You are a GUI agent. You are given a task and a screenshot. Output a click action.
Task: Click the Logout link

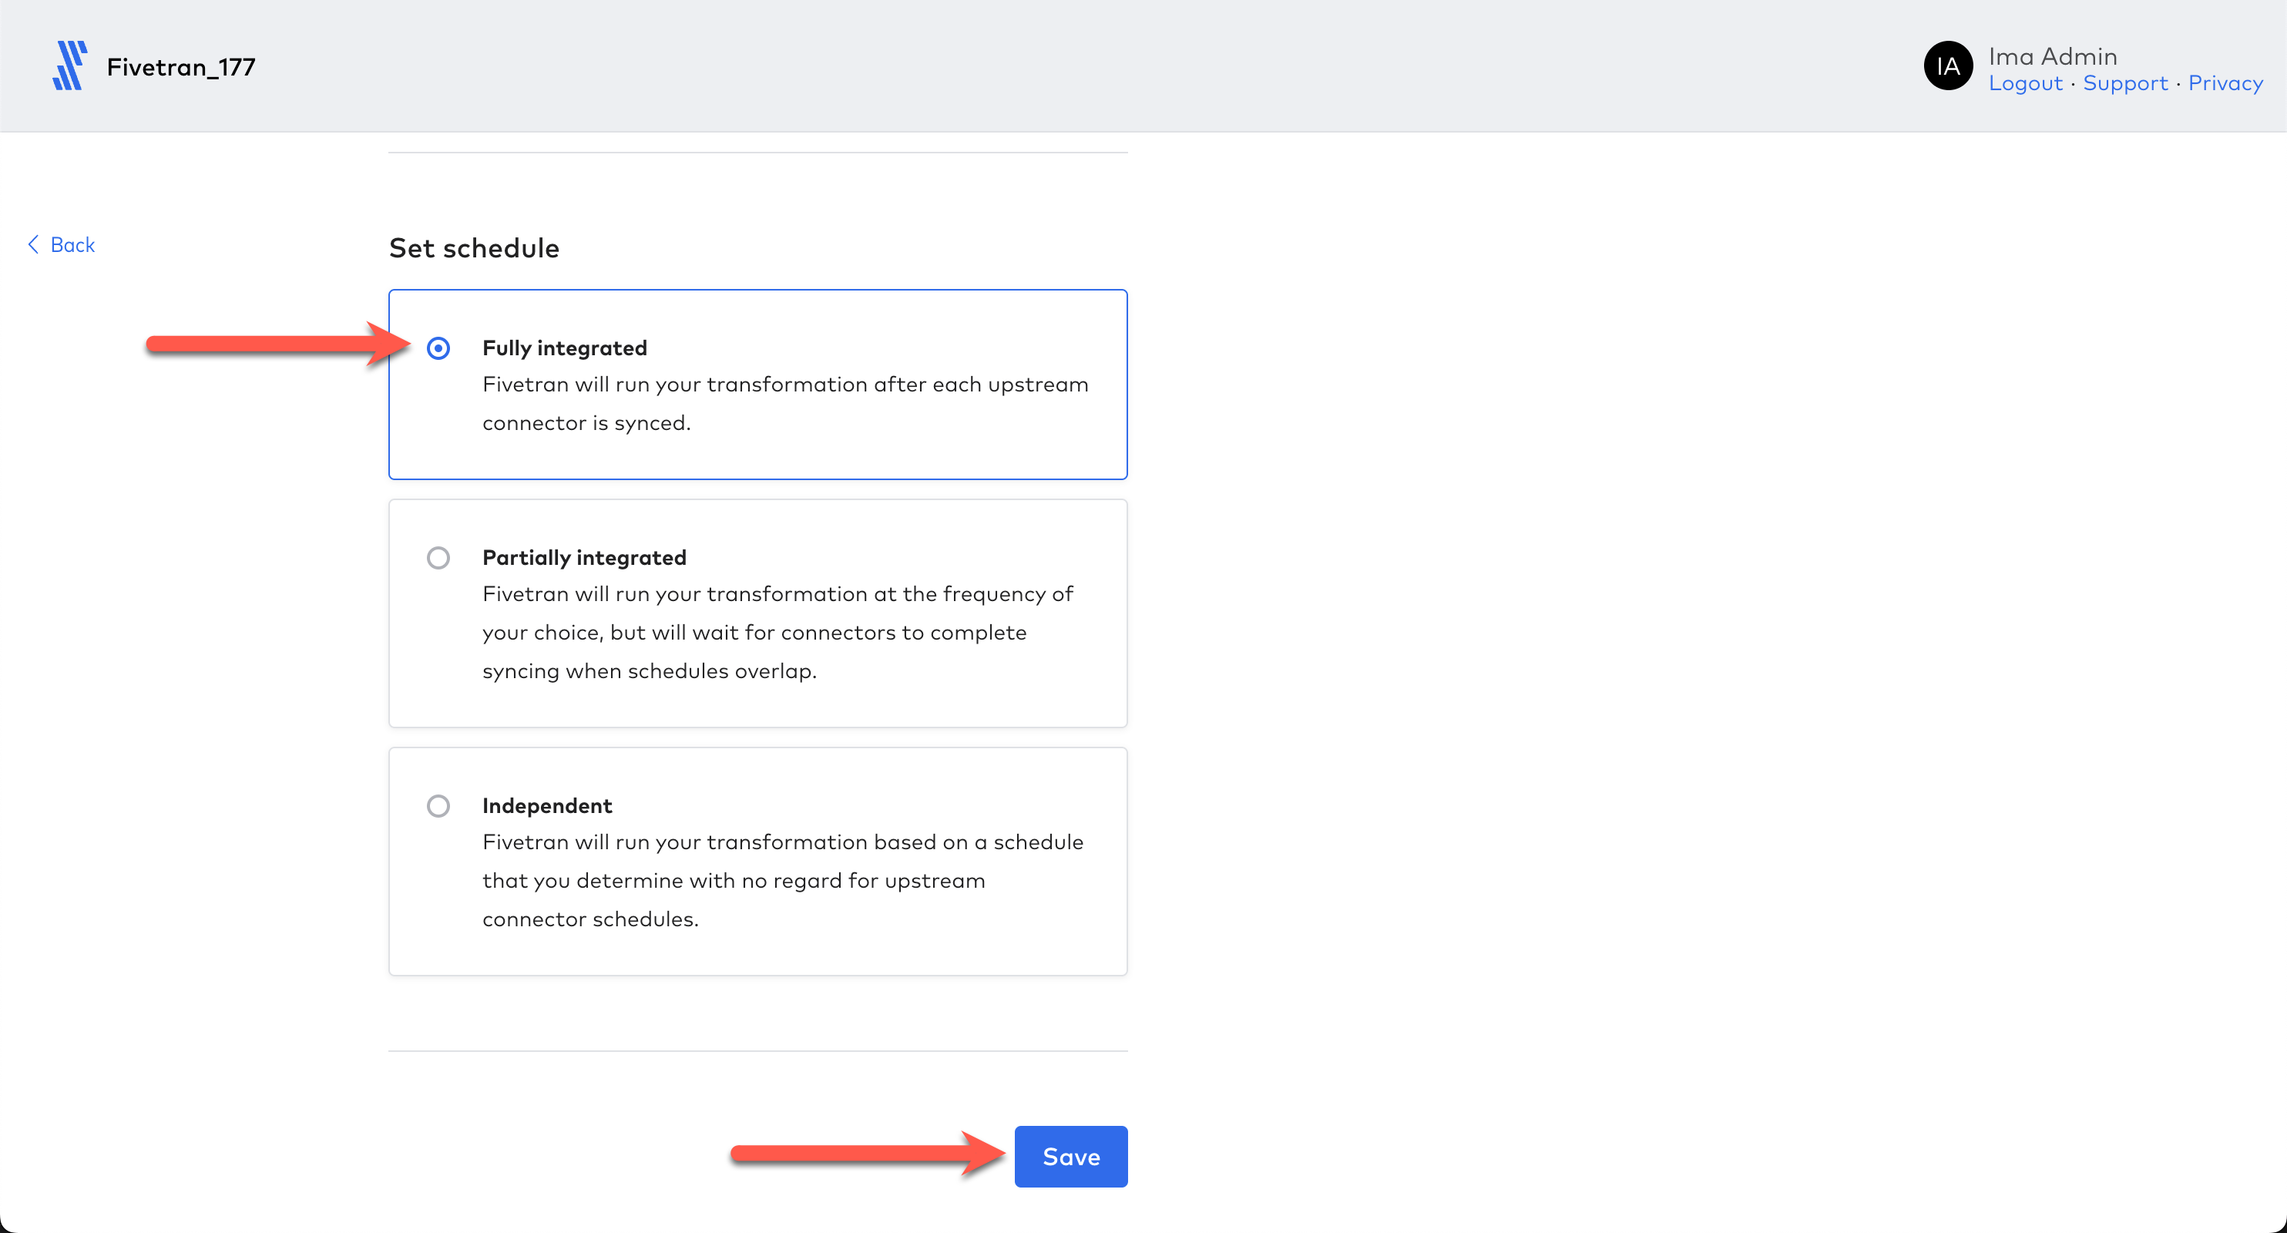tap(2024, 83)
